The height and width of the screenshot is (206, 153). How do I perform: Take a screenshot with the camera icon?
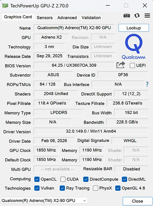(127, 16)
